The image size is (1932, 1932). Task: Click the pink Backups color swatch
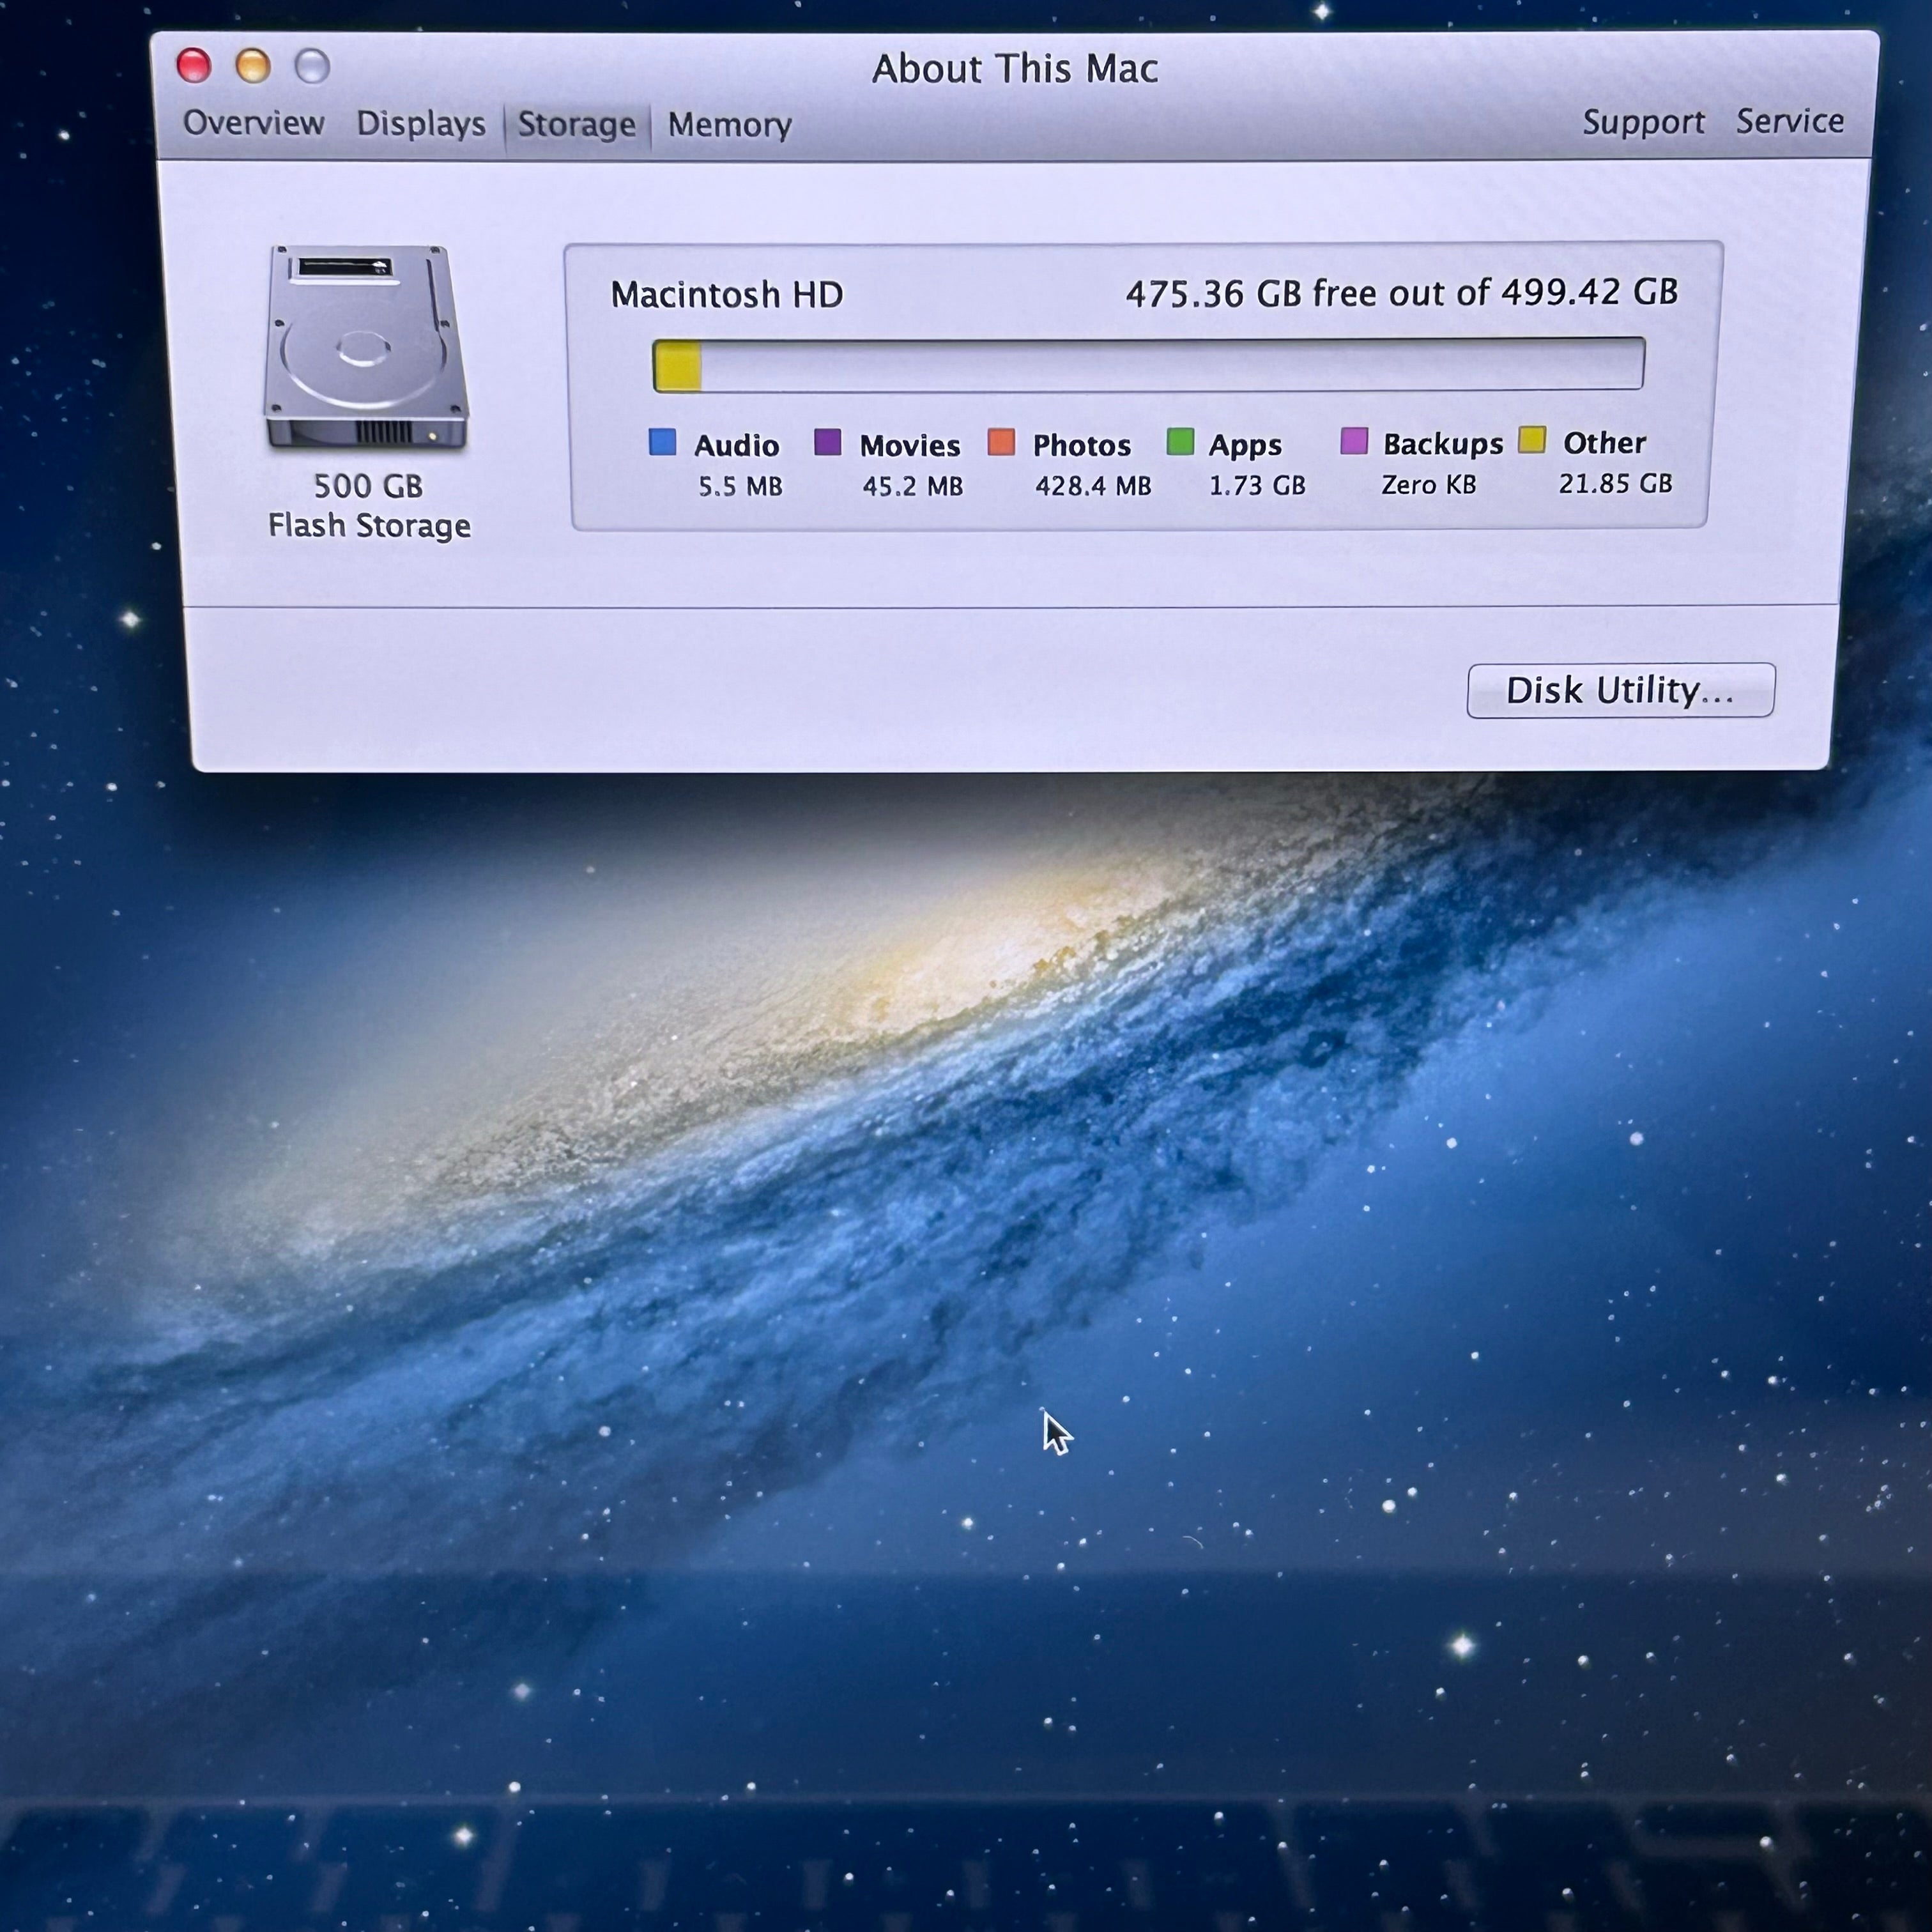[x=1354, y=440]
